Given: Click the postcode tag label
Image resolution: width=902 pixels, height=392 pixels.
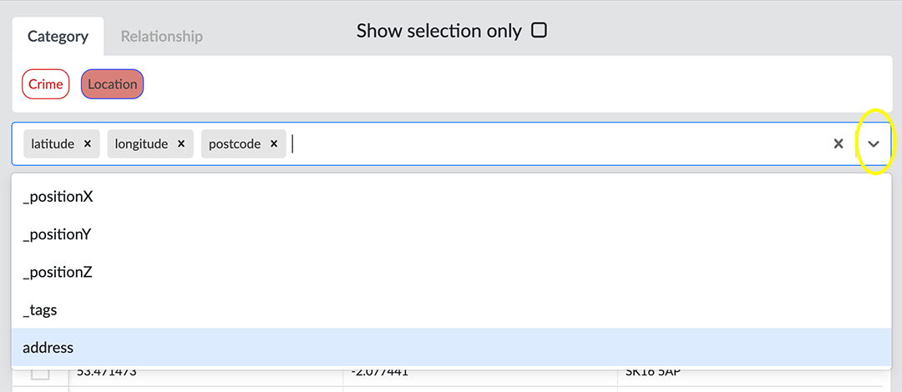Looking at the screenshot, I should pyautogui.click(x=235, y=143).
